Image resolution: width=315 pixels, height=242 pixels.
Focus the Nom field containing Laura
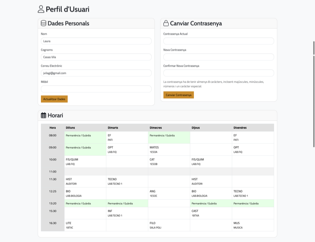(96, 41)
